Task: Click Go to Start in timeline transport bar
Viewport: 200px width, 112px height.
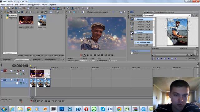Action: click(x=53, y=101)
